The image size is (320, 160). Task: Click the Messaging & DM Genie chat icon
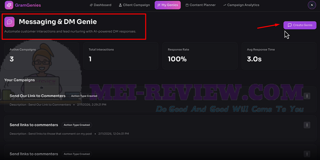[9, 22]
